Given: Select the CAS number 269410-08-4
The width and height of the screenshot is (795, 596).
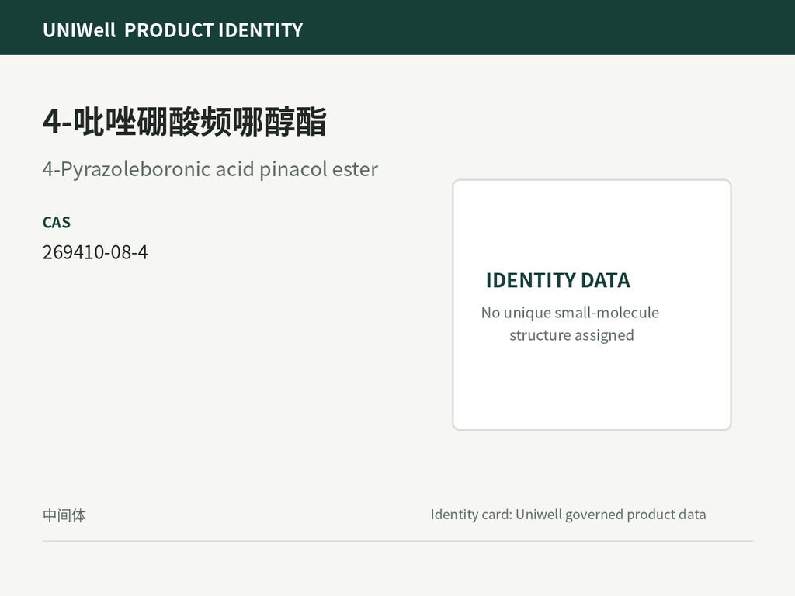Looking at the screenshot, I should coord(95,252).
